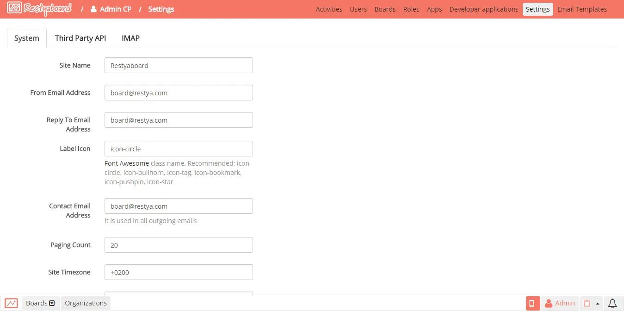Screen dimensions: 624x311
Task: Click the calendar icon with arrow in the footer
Action: [x=591, y=304]
